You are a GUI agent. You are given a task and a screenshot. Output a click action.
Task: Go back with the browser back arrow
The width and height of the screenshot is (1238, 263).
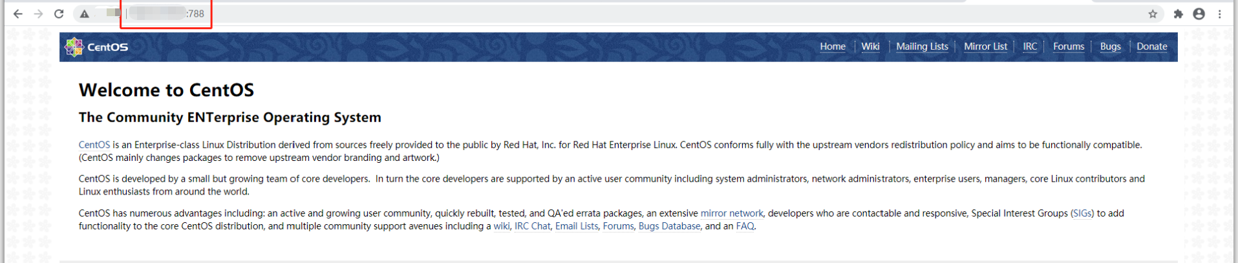(17, 14)
